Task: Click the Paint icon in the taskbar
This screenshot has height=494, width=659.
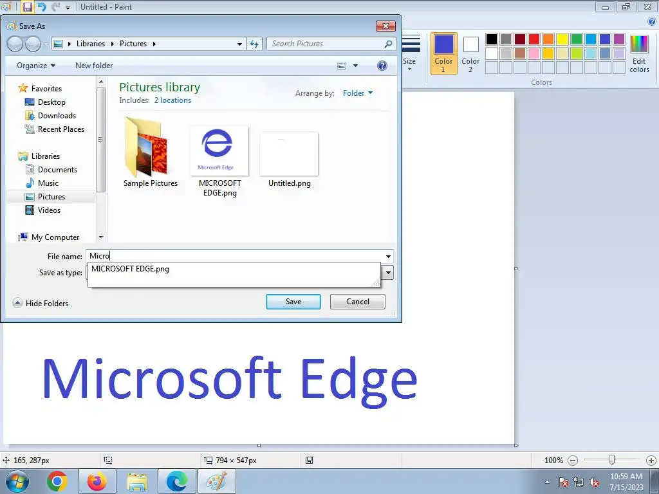Action: tap(217, 481)
